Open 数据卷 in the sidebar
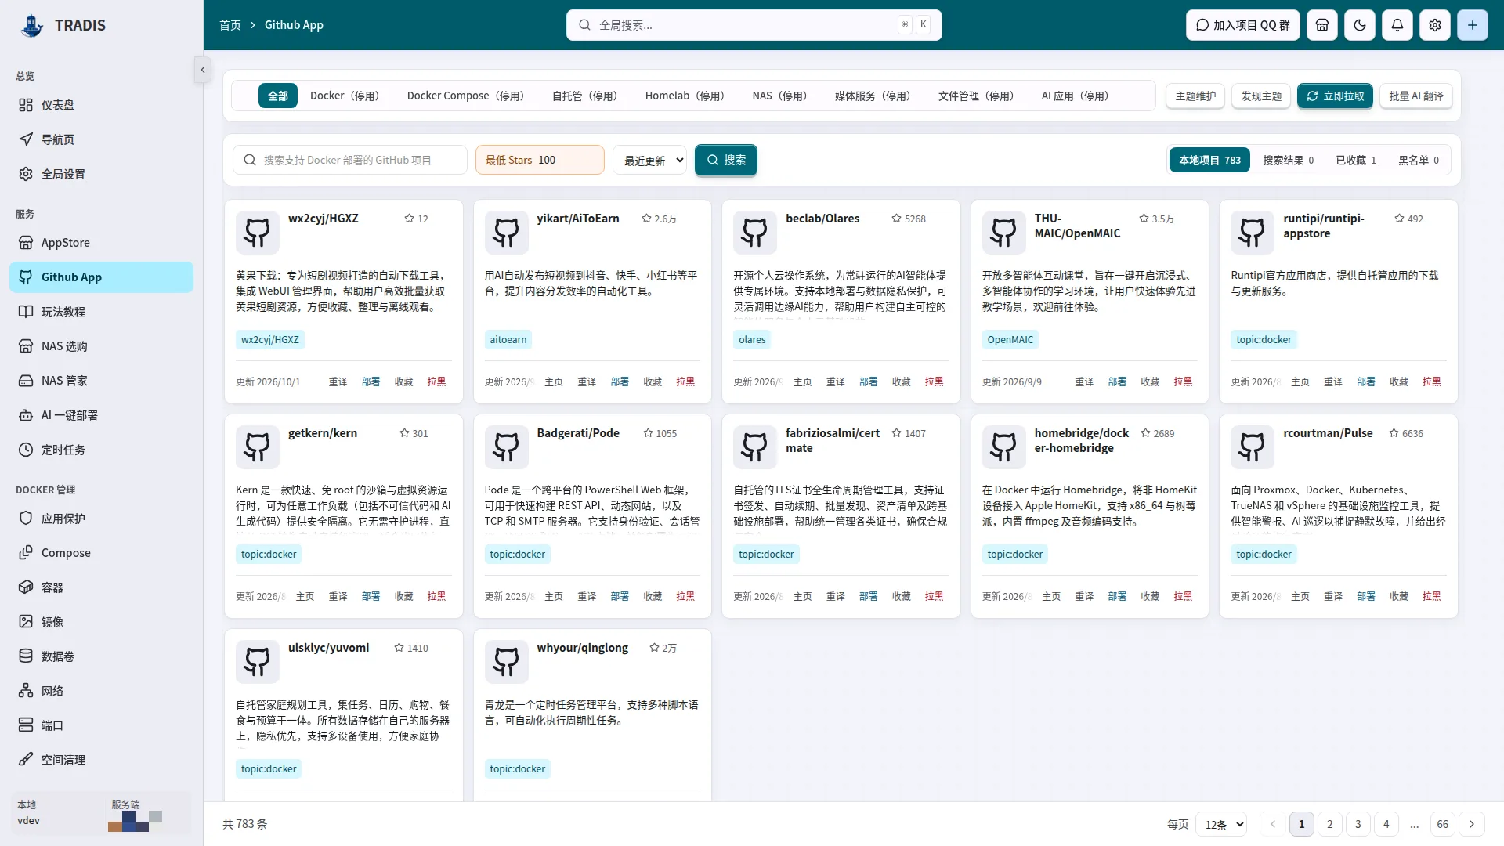Screen dimensions: 1504x846 tap(101, 656)
